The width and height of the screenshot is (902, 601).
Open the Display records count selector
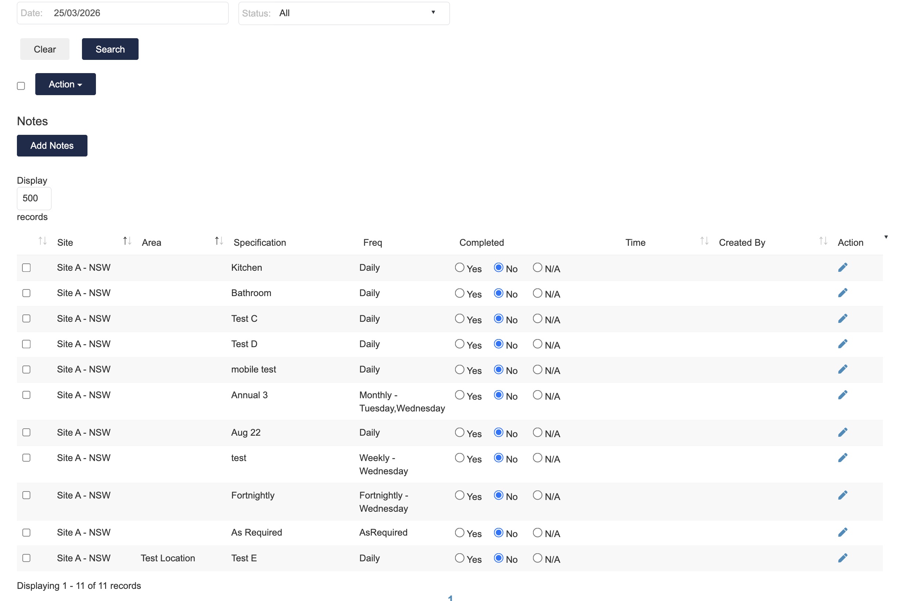pos(34,198)
